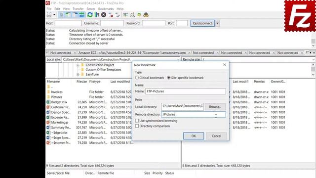Viewport: 316px width, 178px height.
Task: Expand the EasyTune tree node
Action: coord(78,74)
